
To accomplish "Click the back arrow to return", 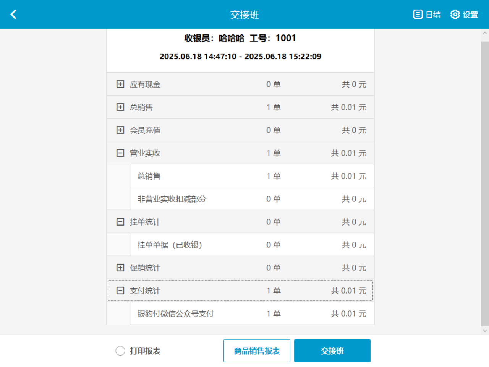I will 13,14.
